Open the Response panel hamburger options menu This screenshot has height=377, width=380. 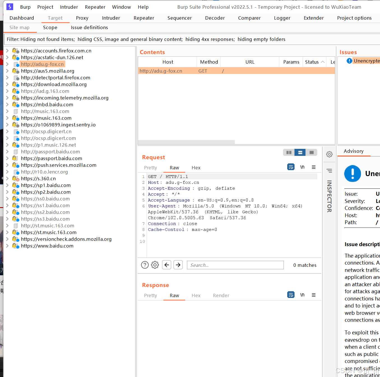click(314, 295)
